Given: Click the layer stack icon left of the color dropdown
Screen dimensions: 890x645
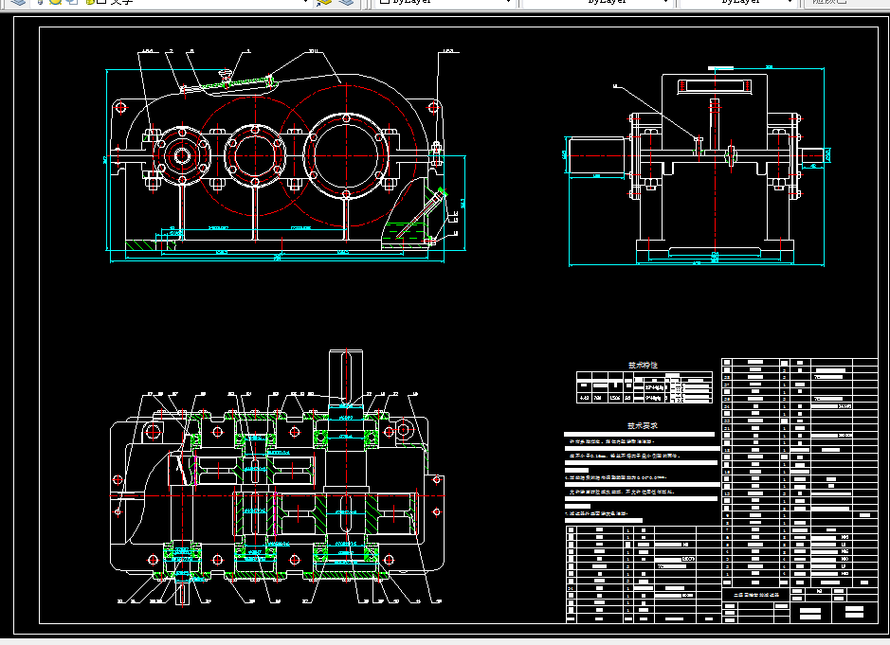Looking at the screenshot, I should coord(346,2).
